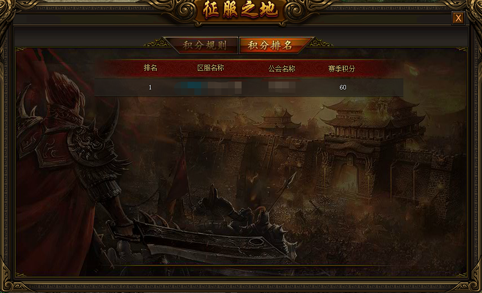
Task: Click the 赛季积分 column header
Action: click(342, 69)
